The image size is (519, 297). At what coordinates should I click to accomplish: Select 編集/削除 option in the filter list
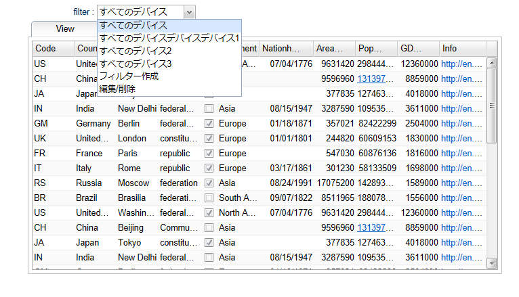tap(117, 89)
